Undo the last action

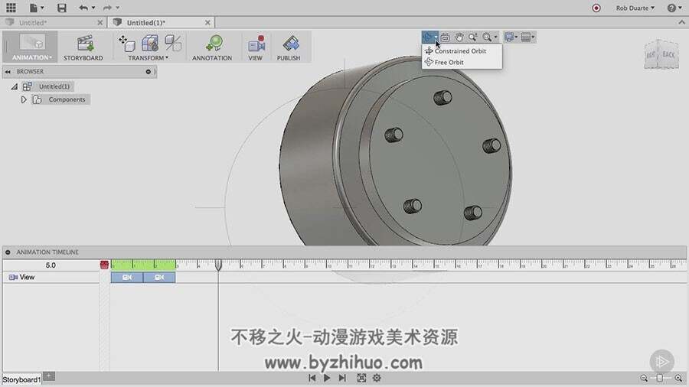point(83,8)
